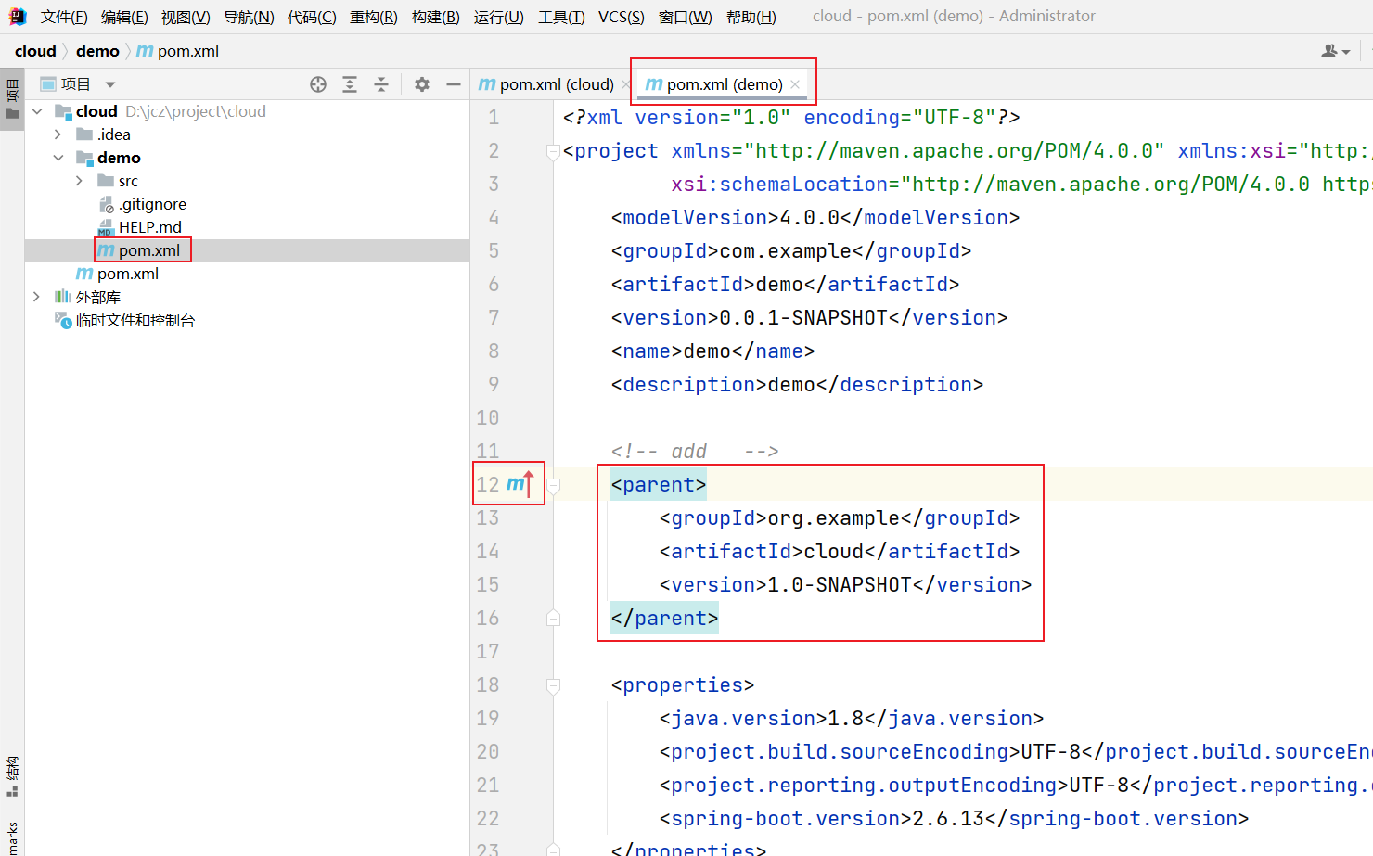Click pom.xml in the breadcrumb path

coord(178,51)
